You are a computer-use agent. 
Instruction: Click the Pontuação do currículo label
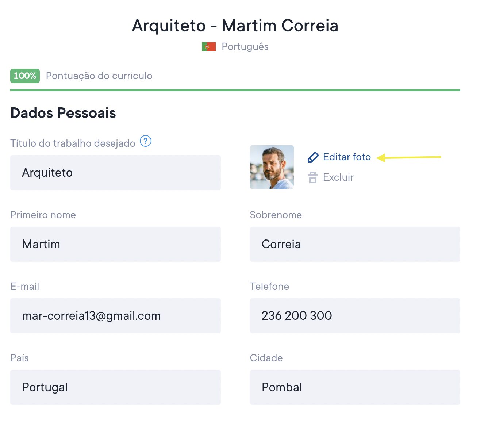point(99,76)
